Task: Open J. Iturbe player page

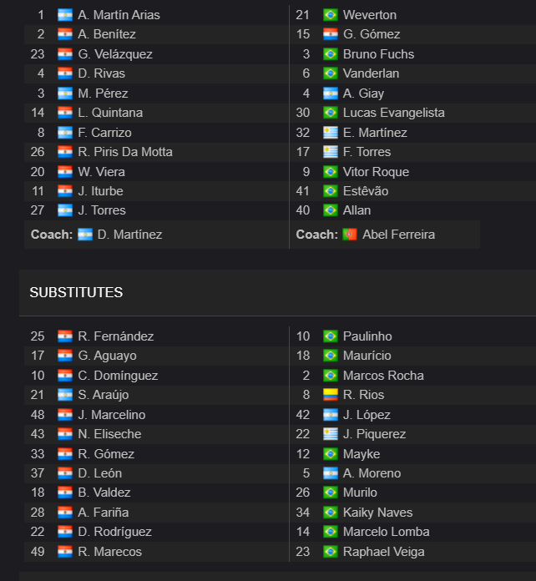Action: click(100, 191)
